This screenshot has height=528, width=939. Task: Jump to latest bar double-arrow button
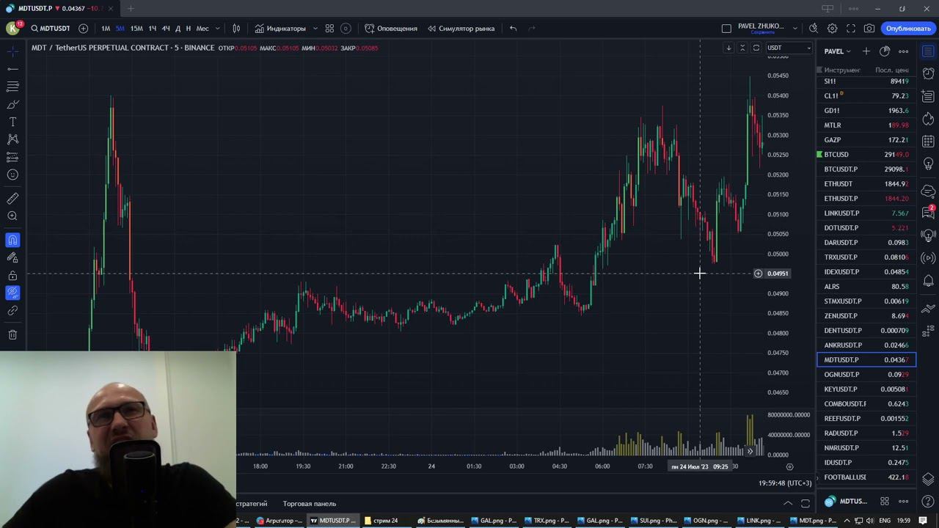point(750,452)
